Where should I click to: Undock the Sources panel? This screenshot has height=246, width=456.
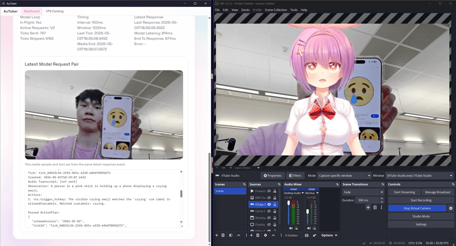pos(279,184)
